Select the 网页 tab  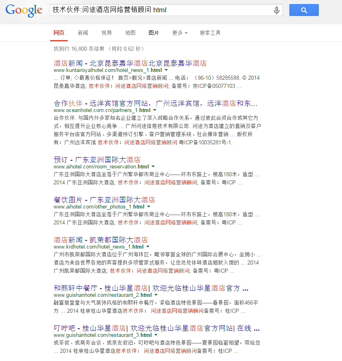pos(59,33)
